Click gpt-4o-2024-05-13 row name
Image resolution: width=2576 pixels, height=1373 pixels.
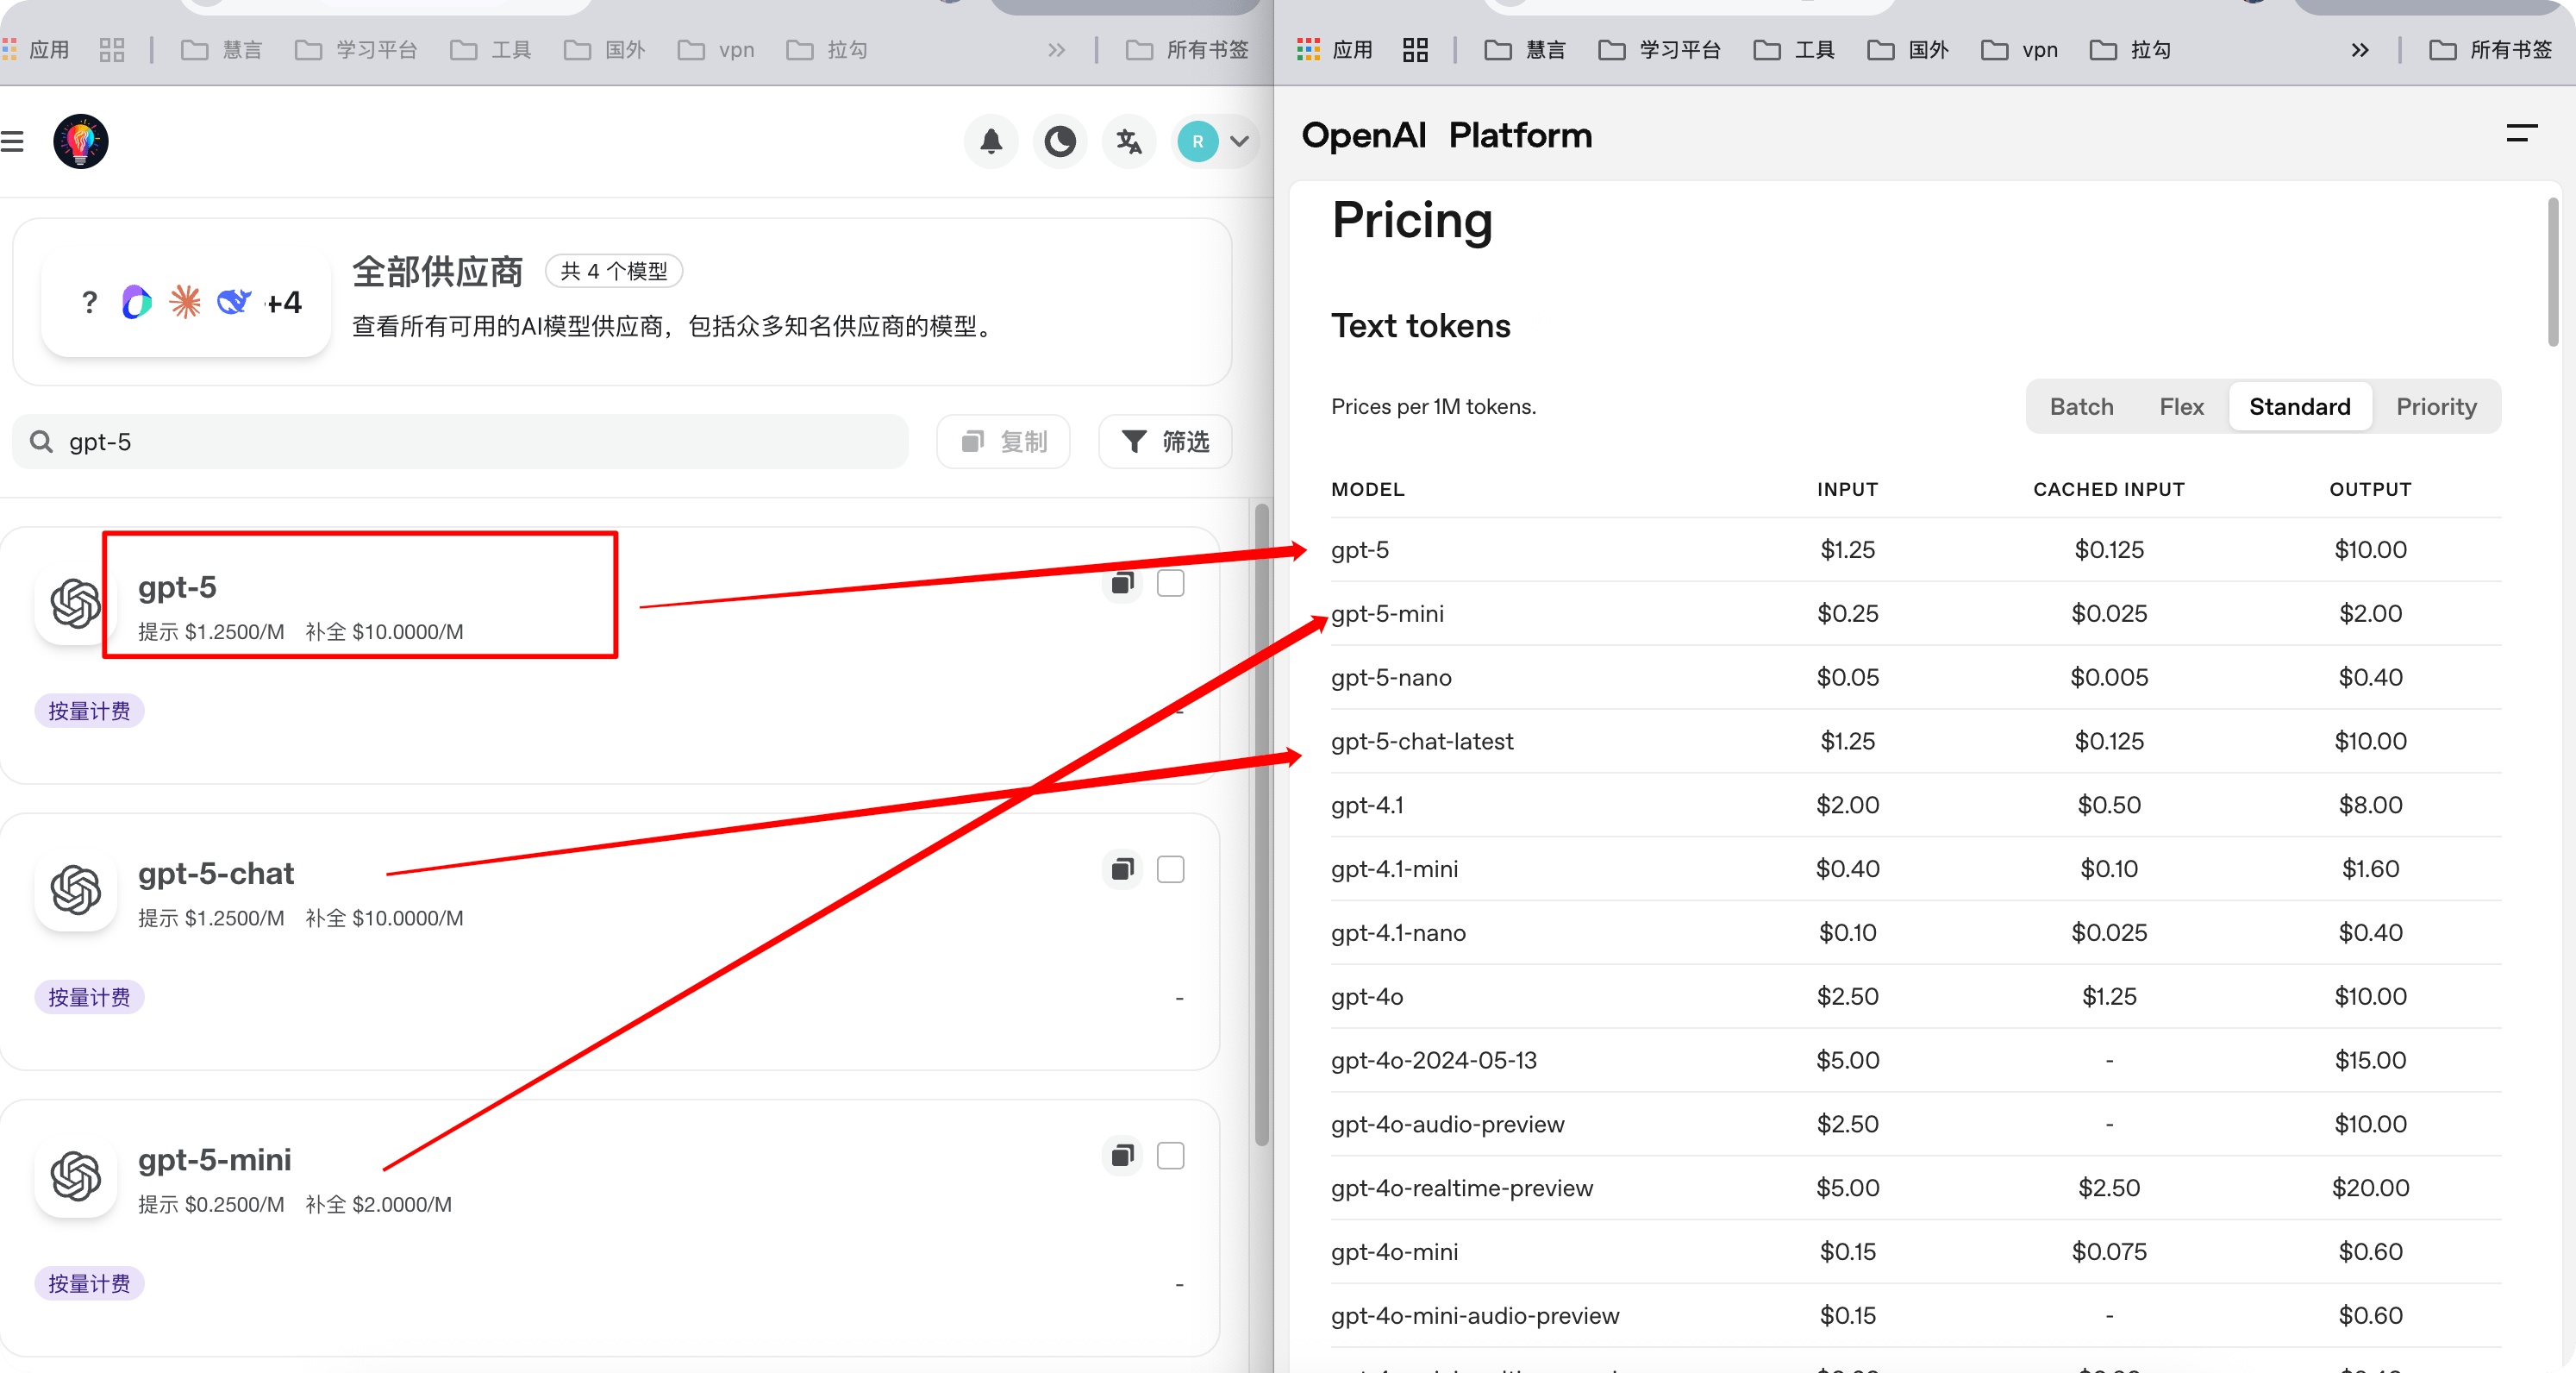(x=1434, y=1060)
